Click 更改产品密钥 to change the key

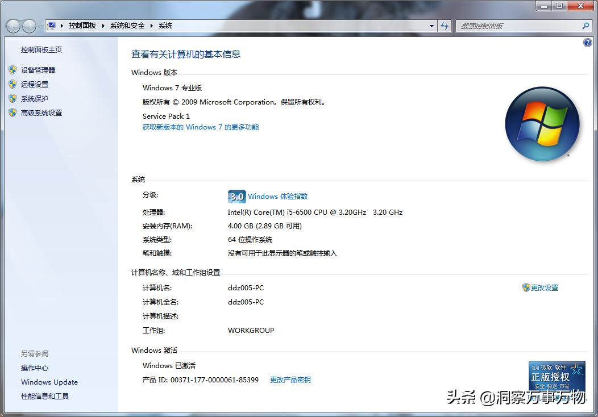click(290, 380)
